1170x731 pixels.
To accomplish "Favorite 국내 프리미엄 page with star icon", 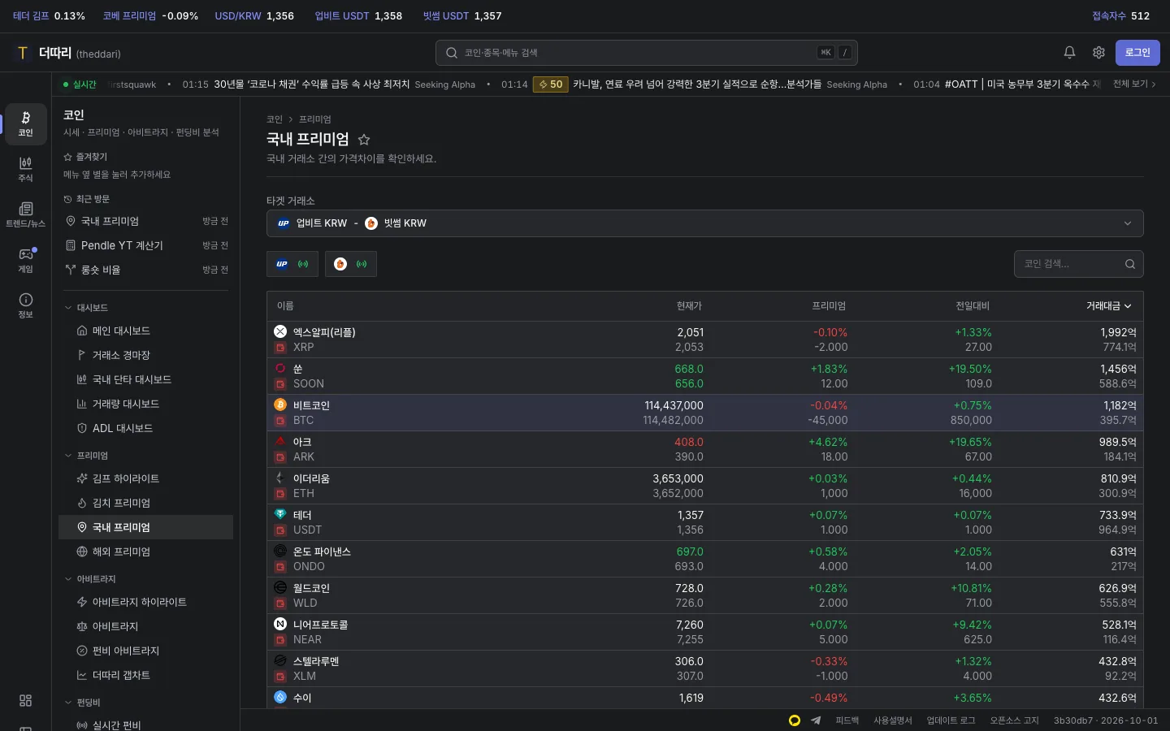I will [x=364, y=140].
